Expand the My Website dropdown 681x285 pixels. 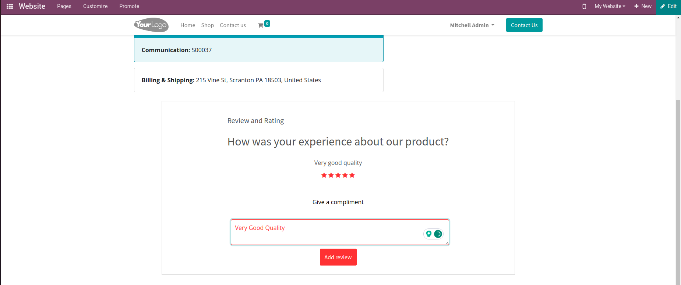pos(610,6)
